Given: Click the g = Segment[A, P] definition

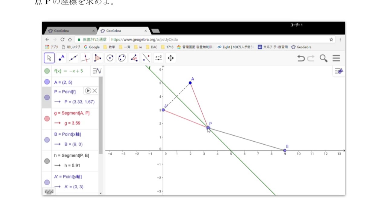Looking at the screenshot, I should (72, 113).
